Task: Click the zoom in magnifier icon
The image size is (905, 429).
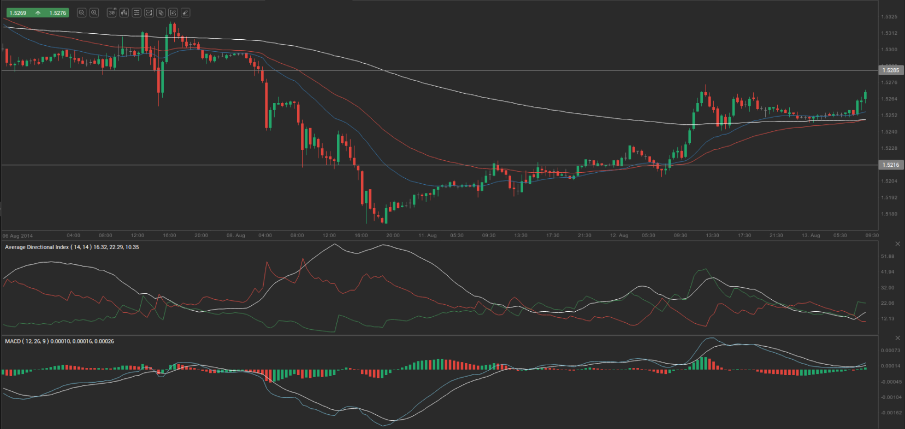Action: pos(94,13)
